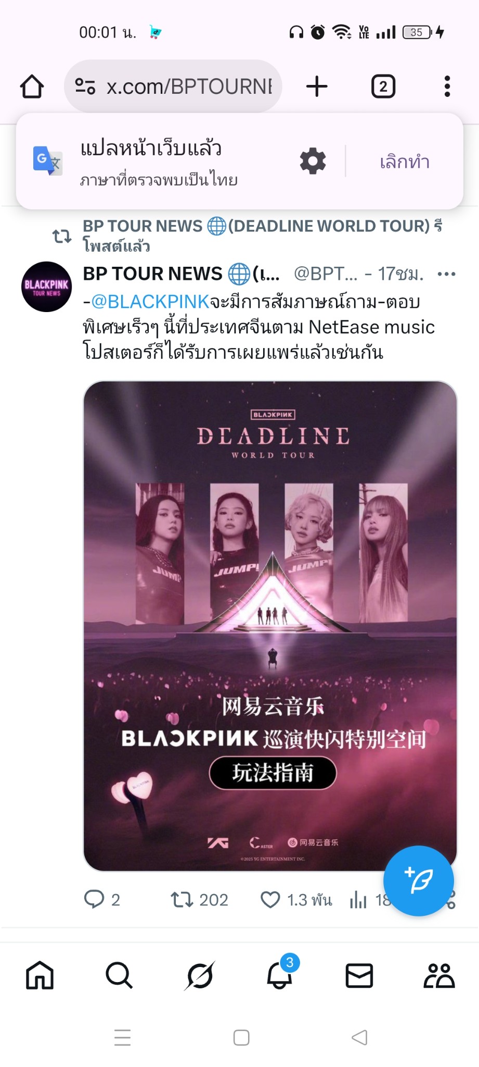Screen dimensions: 479x1067
Task: Open the X search tab
Action: pyautogui.click(x=119, y=975)
